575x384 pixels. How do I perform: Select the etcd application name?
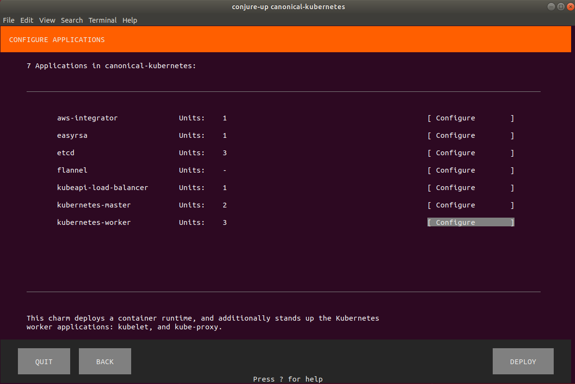(x=66, y=153)
